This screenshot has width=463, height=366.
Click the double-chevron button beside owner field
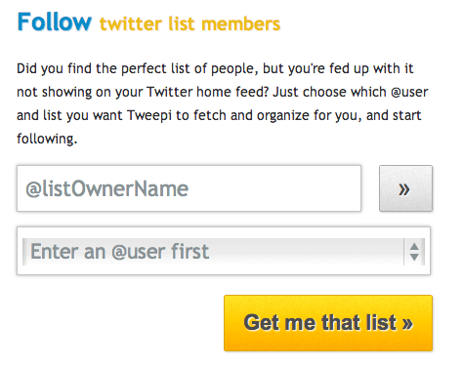pyautogui.click(x=405, y=188)
